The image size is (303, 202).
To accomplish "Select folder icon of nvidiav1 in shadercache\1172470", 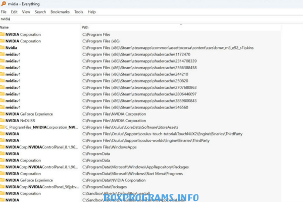I will (3, 55).
